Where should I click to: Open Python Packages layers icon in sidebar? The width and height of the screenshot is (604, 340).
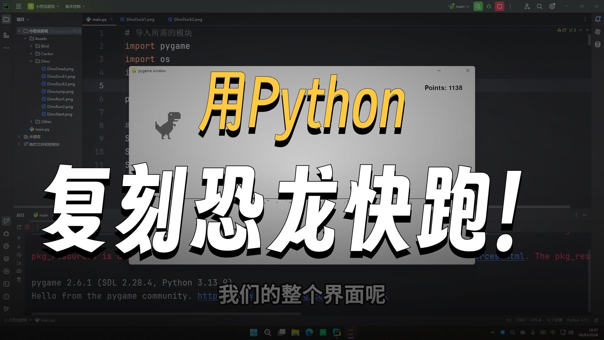point(6,259)
